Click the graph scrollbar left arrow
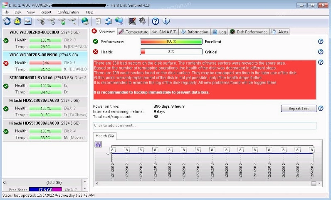Screen dimensions: 331x200 pos(97,183)
